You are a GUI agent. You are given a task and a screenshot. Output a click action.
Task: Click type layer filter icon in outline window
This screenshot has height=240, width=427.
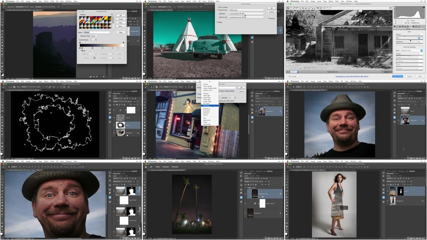[x=130, y=98]
